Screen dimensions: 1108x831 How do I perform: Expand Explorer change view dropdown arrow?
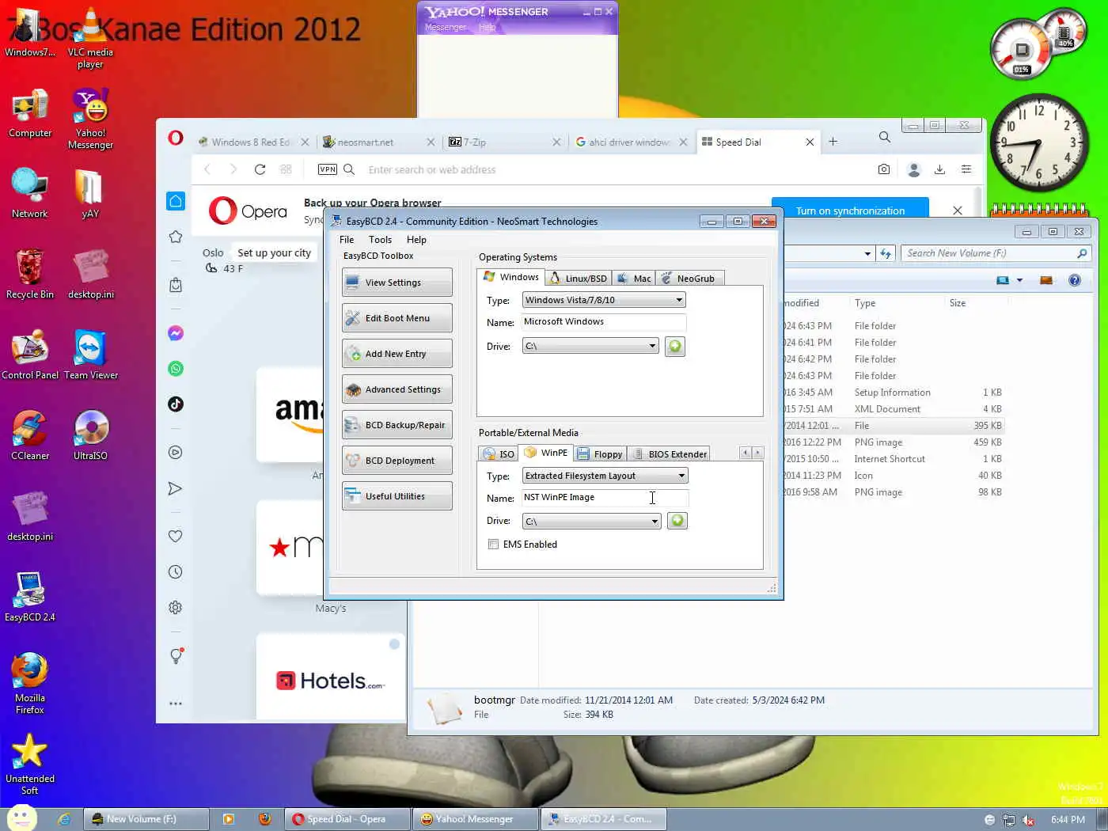click(x=1019, y=280)
